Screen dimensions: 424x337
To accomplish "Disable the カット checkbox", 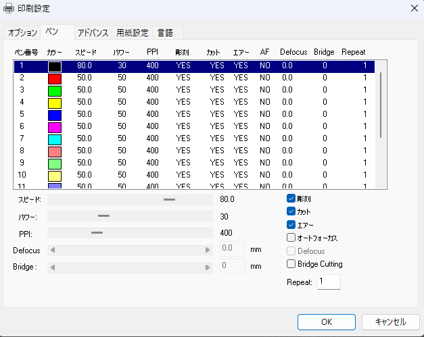I will tap(291, 211).
